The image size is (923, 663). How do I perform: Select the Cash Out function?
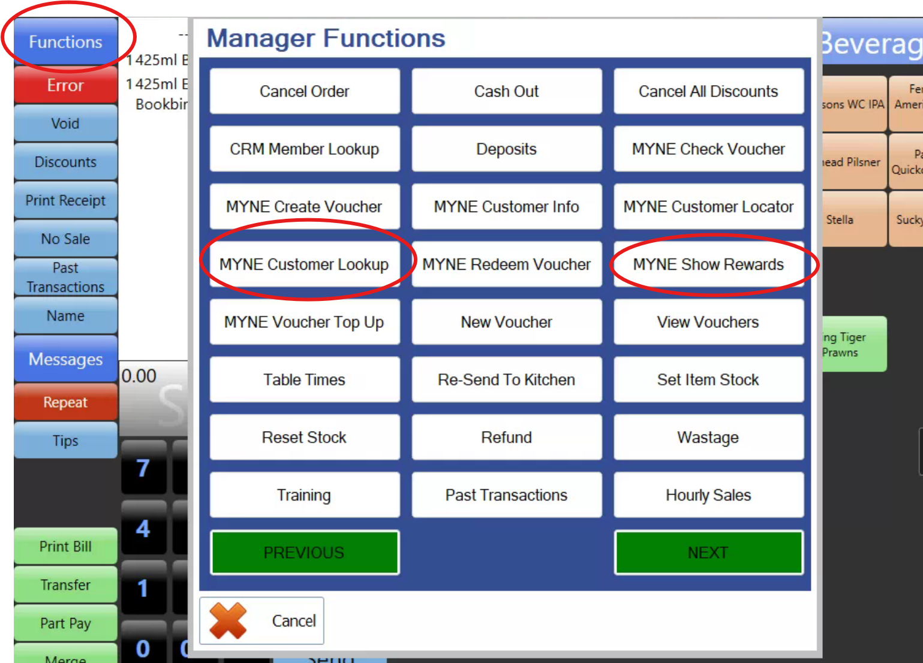point(507,91)
